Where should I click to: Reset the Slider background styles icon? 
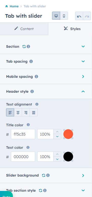(44, 175)
